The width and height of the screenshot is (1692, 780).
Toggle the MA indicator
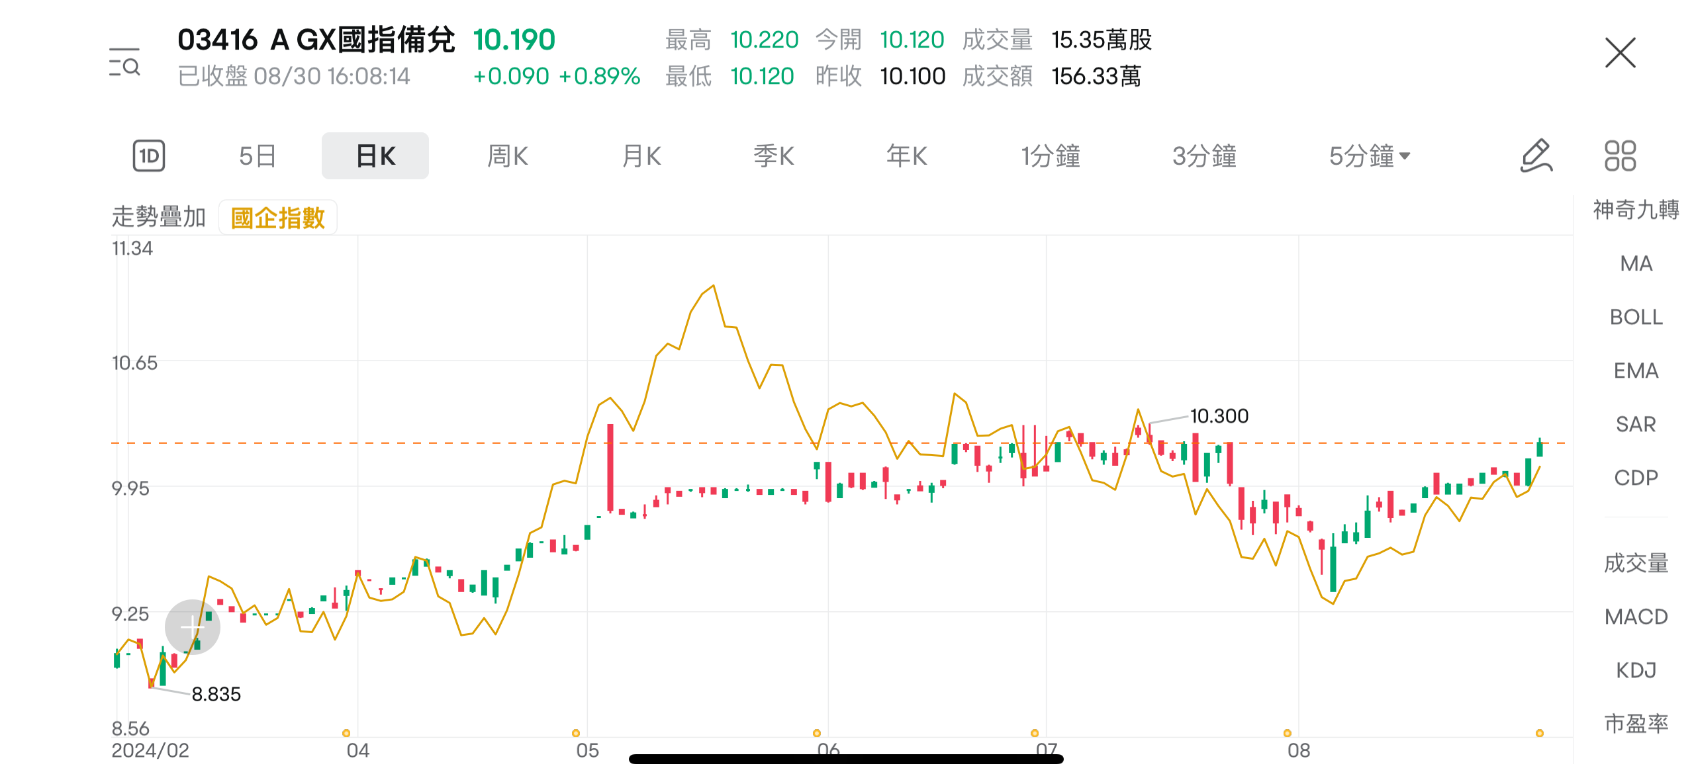click(x=1636, y=263)
